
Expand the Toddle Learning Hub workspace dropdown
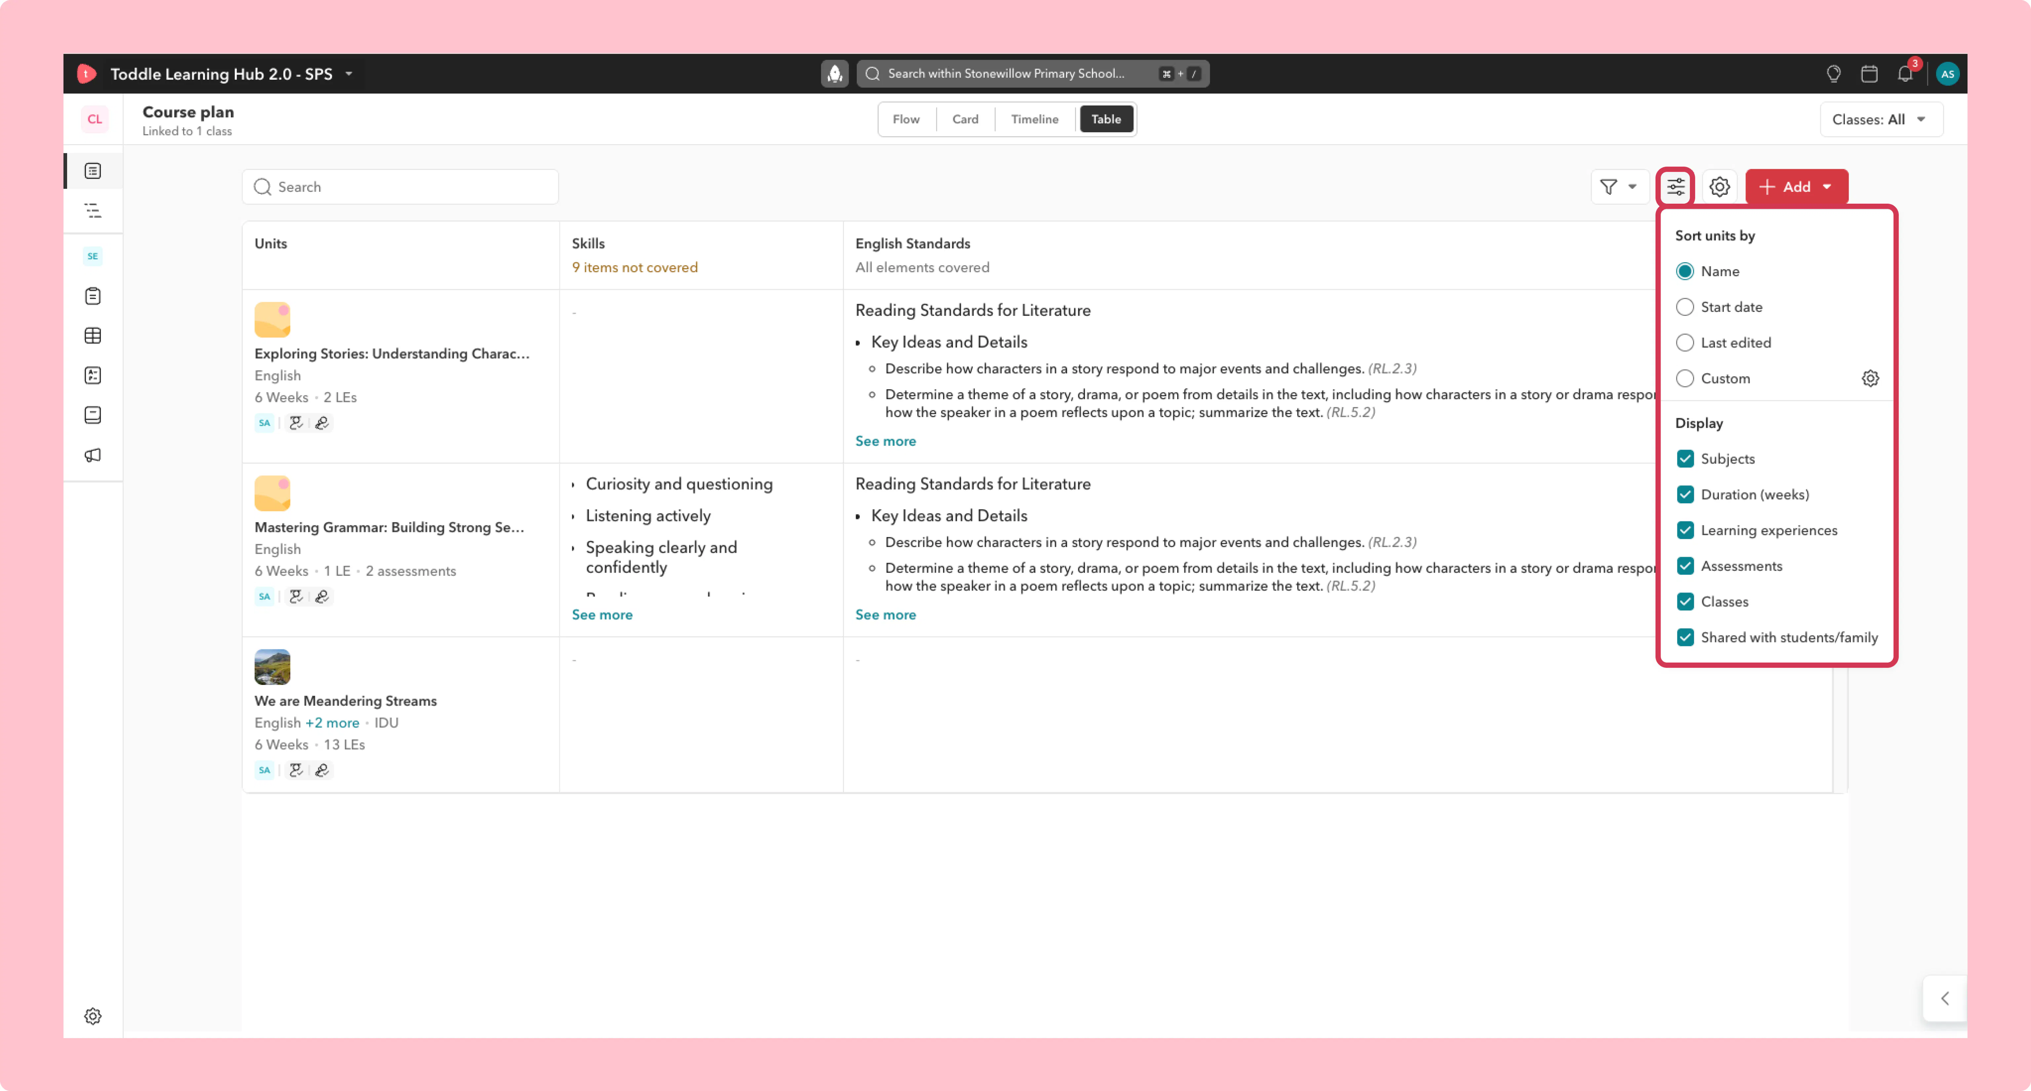pyautogui.click(x=348, y=73)
